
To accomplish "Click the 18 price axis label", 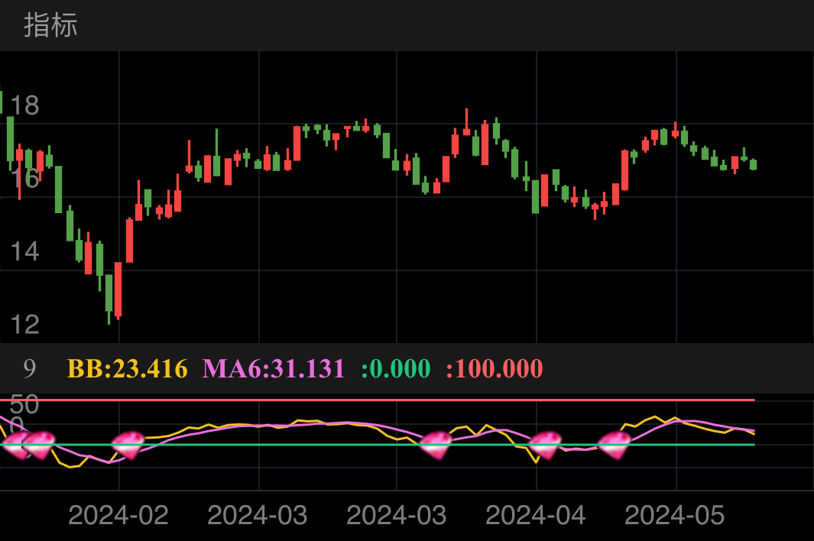I will point(24,105).
